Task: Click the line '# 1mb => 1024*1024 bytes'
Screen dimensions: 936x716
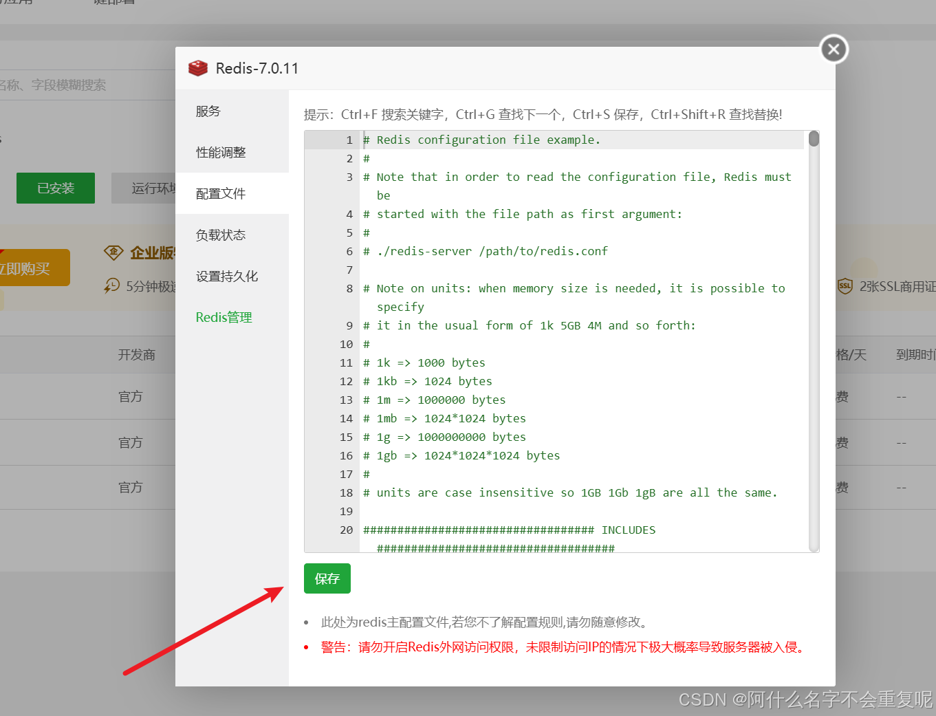Action: [x=444, y=418]
